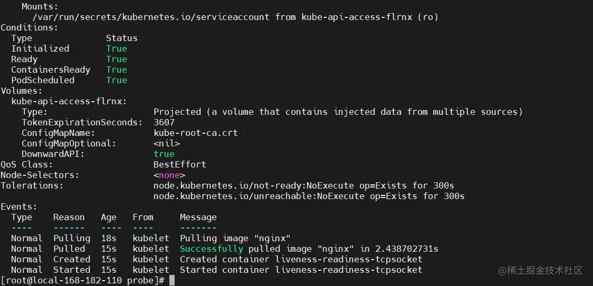
Task: Click the serviceaccount mount path text
Action: 151,17
